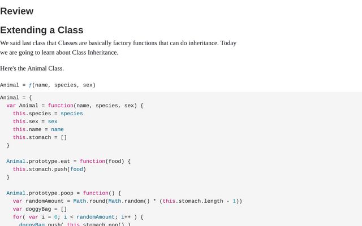Click the "Review" heading

pos(17,11)
